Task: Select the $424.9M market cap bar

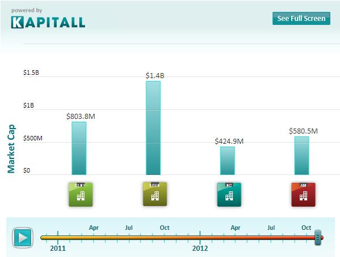Action: 227,161
